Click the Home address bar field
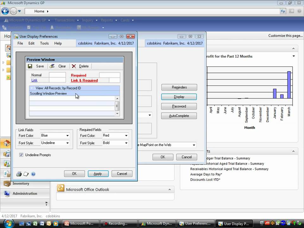Screen dimensions: 304x228 pyautogui.click(x=152, y=11)
